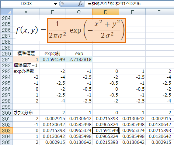Click cell B294 with value -4
This screenshot has height=145, width=174.
pos(53,77)
